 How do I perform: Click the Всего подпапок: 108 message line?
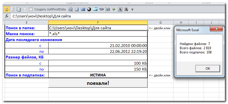[196, 52]
